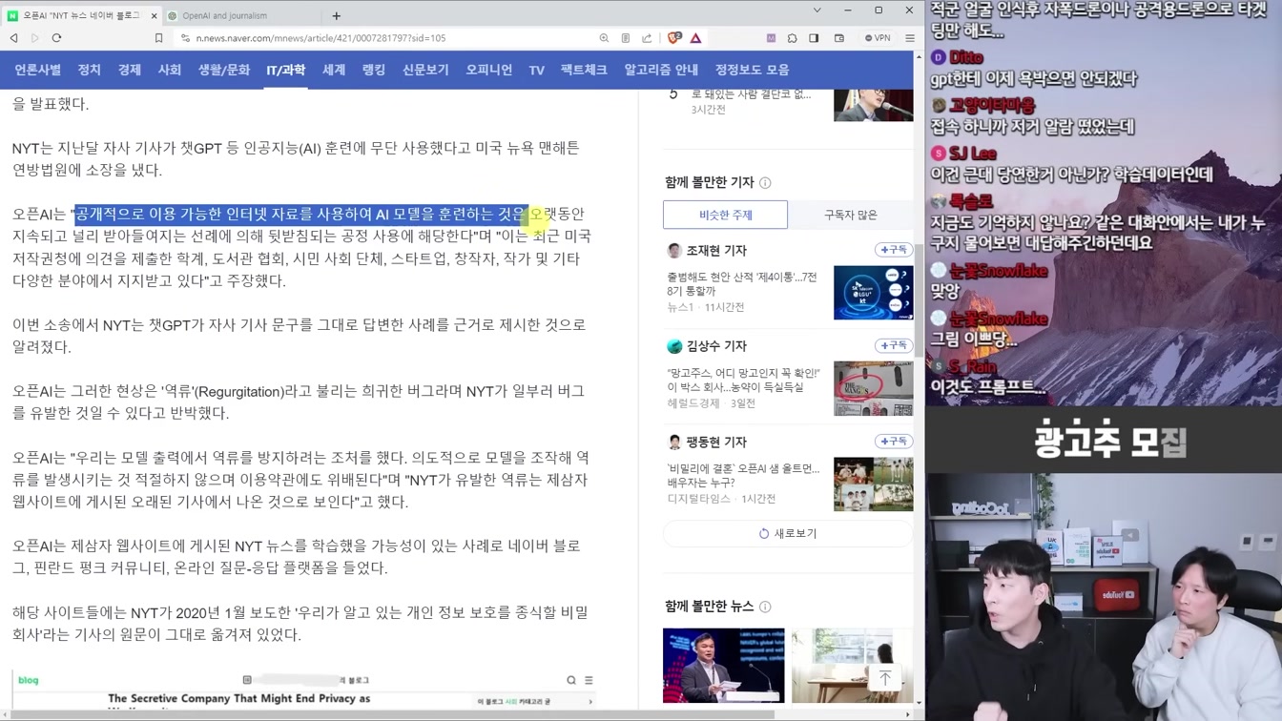Click the share icon in address bar
1282x721 pixels.
647,38
